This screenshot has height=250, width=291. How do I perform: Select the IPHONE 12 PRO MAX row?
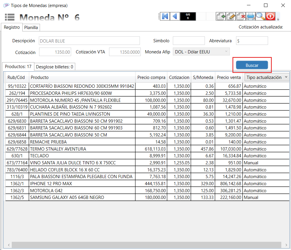(x=82, y=184)
